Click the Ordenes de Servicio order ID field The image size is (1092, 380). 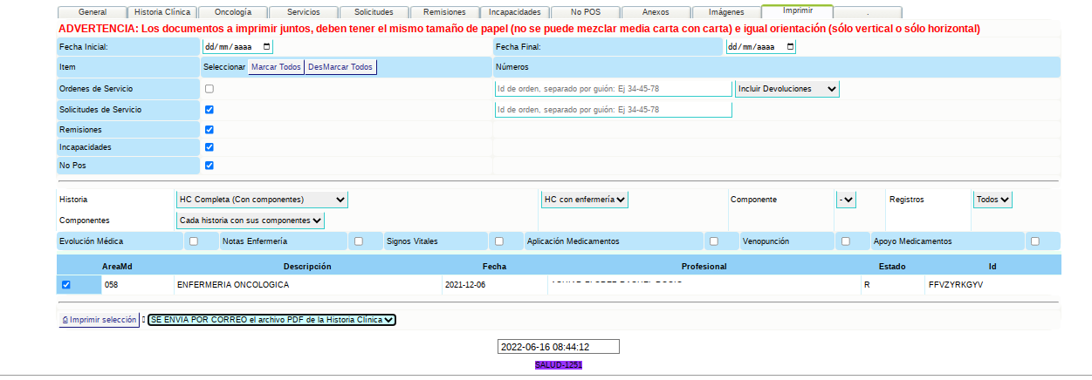pos(613,89)
